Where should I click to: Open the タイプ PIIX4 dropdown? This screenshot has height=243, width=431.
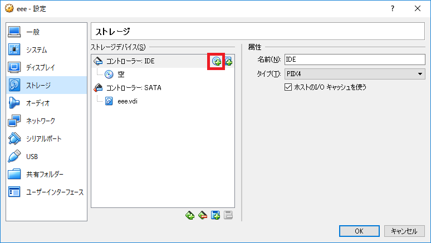coord(355,74)
